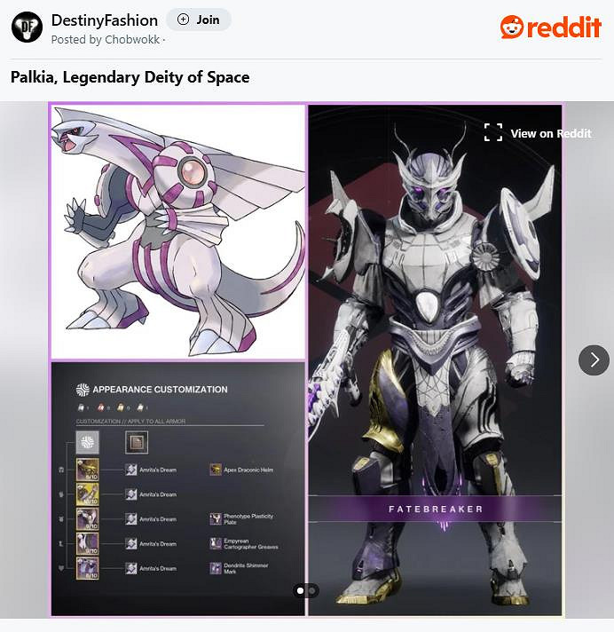The width and height of the screenshot is (614, 632).
Task: Click the Phenotype Plasticity Plate ornament icon
Action: coord(216,518)
